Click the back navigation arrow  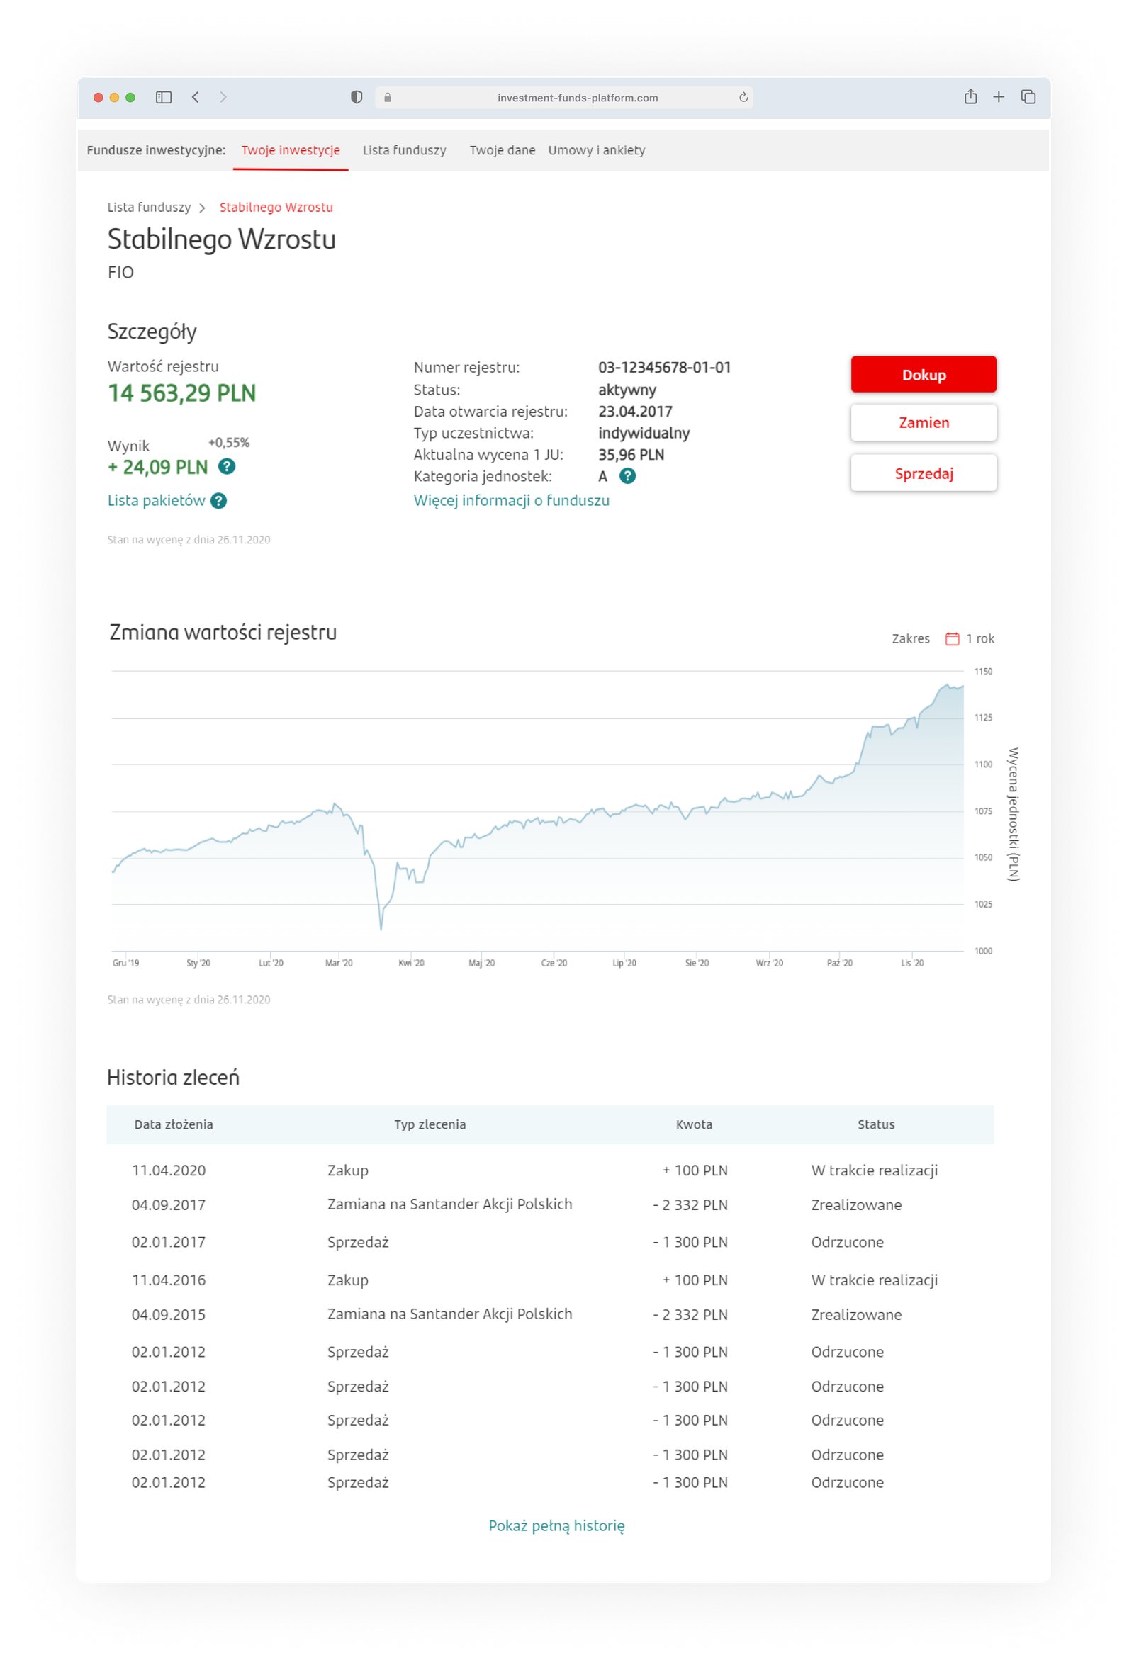[195, 97]
